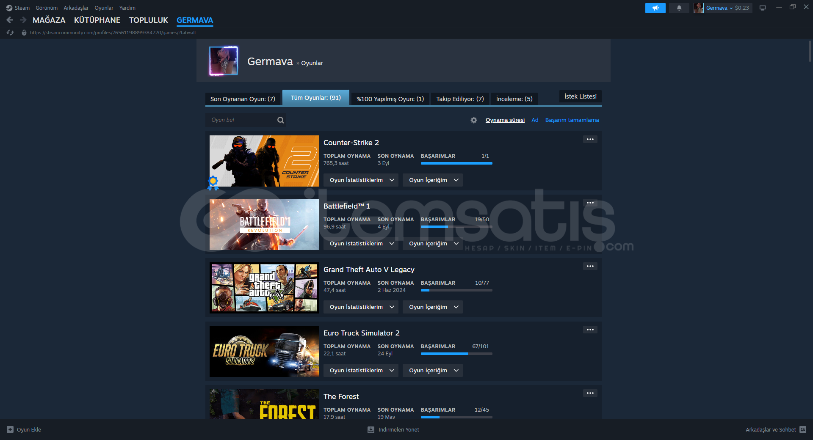Click the Germava profile picture in the header
This screenshot has width=813, height=440.
224,61
